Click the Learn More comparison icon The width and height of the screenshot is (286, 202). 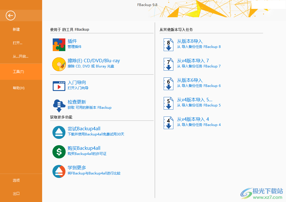coord(59,171)
